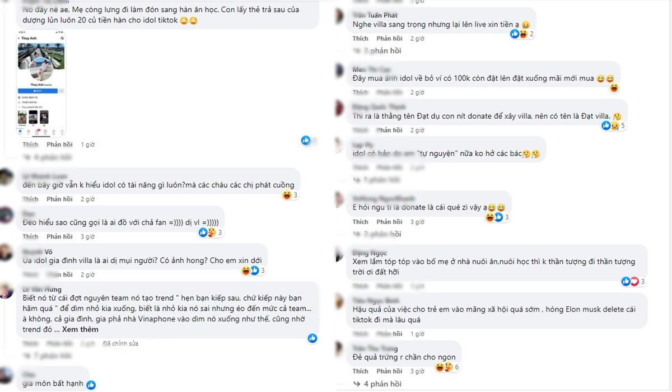Click like icon beside 'gia môn bất hạnh' comment

[x=91, y=385]
